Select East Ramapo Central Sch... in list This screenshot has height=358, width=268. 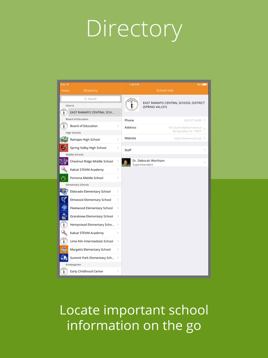click(91, 112)
